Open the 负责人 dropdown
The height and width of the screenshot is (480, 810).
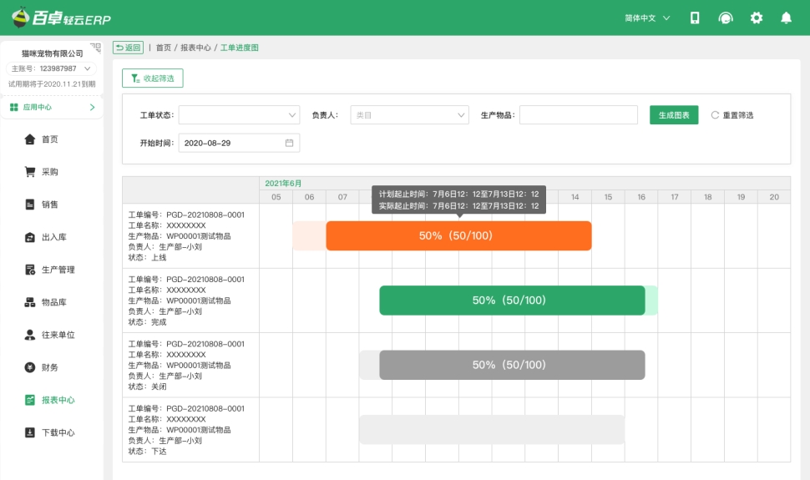[x=409, y=115]
